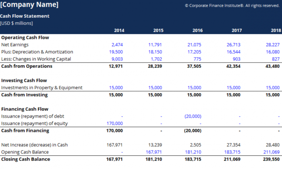Viewport: 282px width, 169px height.
Task: Select 2015 Net Increase in Cash 13,239
Action: [x=155, y=145]
